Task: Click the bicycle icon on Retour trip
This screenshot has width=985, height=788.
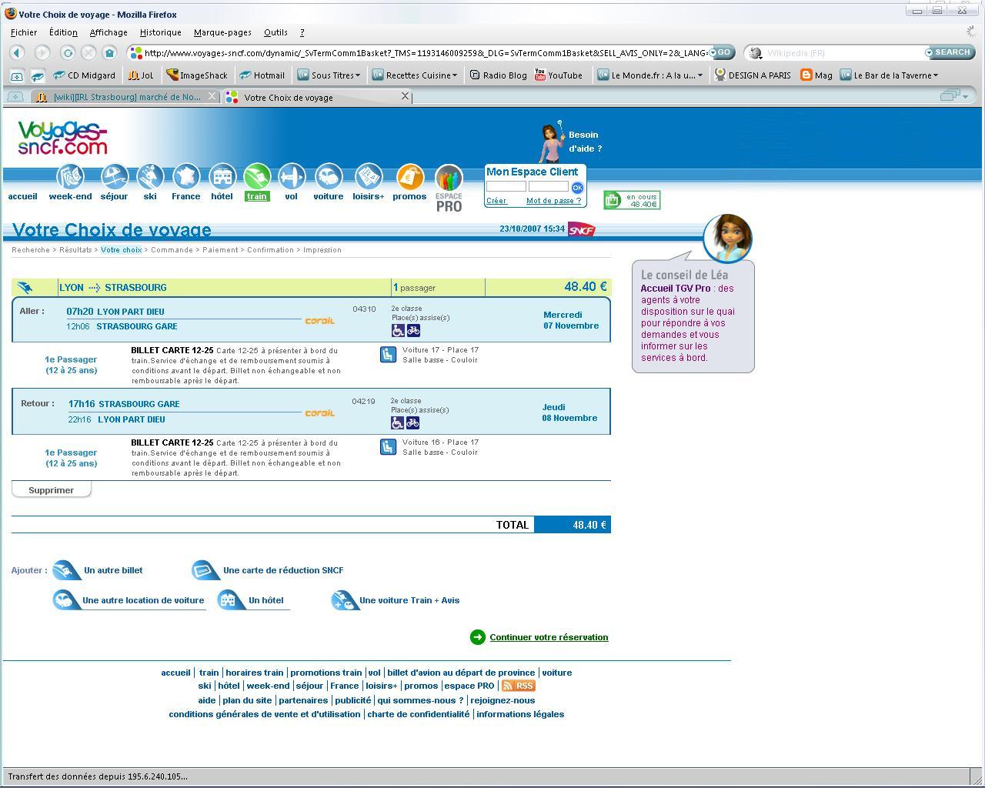Action: coord(413,422)
